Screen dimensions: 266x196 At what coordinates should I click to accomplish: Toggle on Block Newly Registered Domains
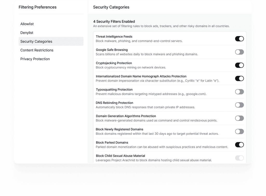239,131
